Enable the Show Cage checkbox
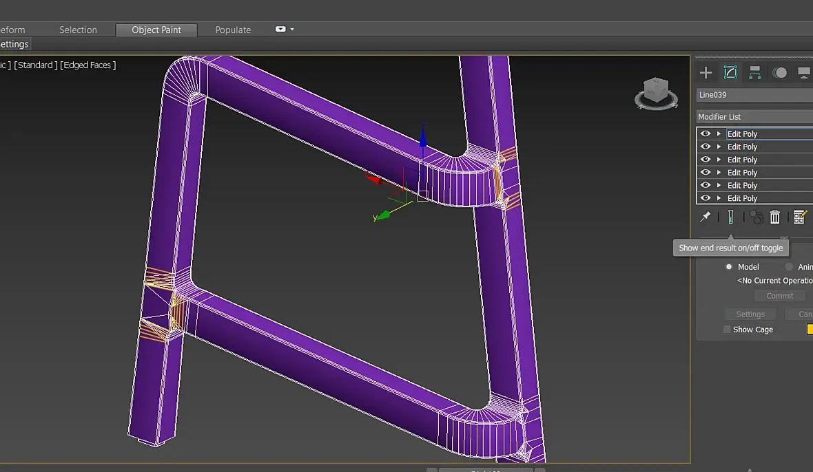 pos(727,330)
